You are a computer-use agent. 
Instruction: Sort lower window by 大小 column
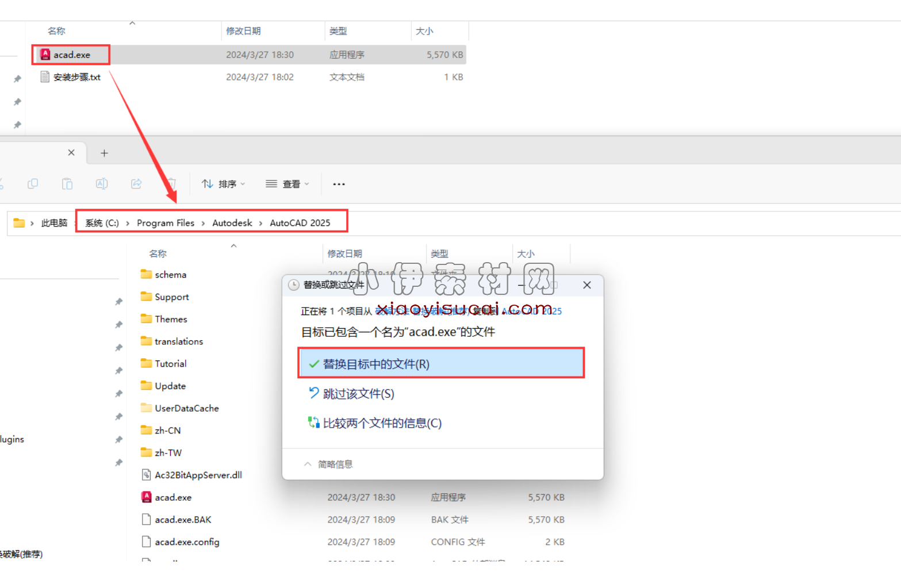pos(526,253)
